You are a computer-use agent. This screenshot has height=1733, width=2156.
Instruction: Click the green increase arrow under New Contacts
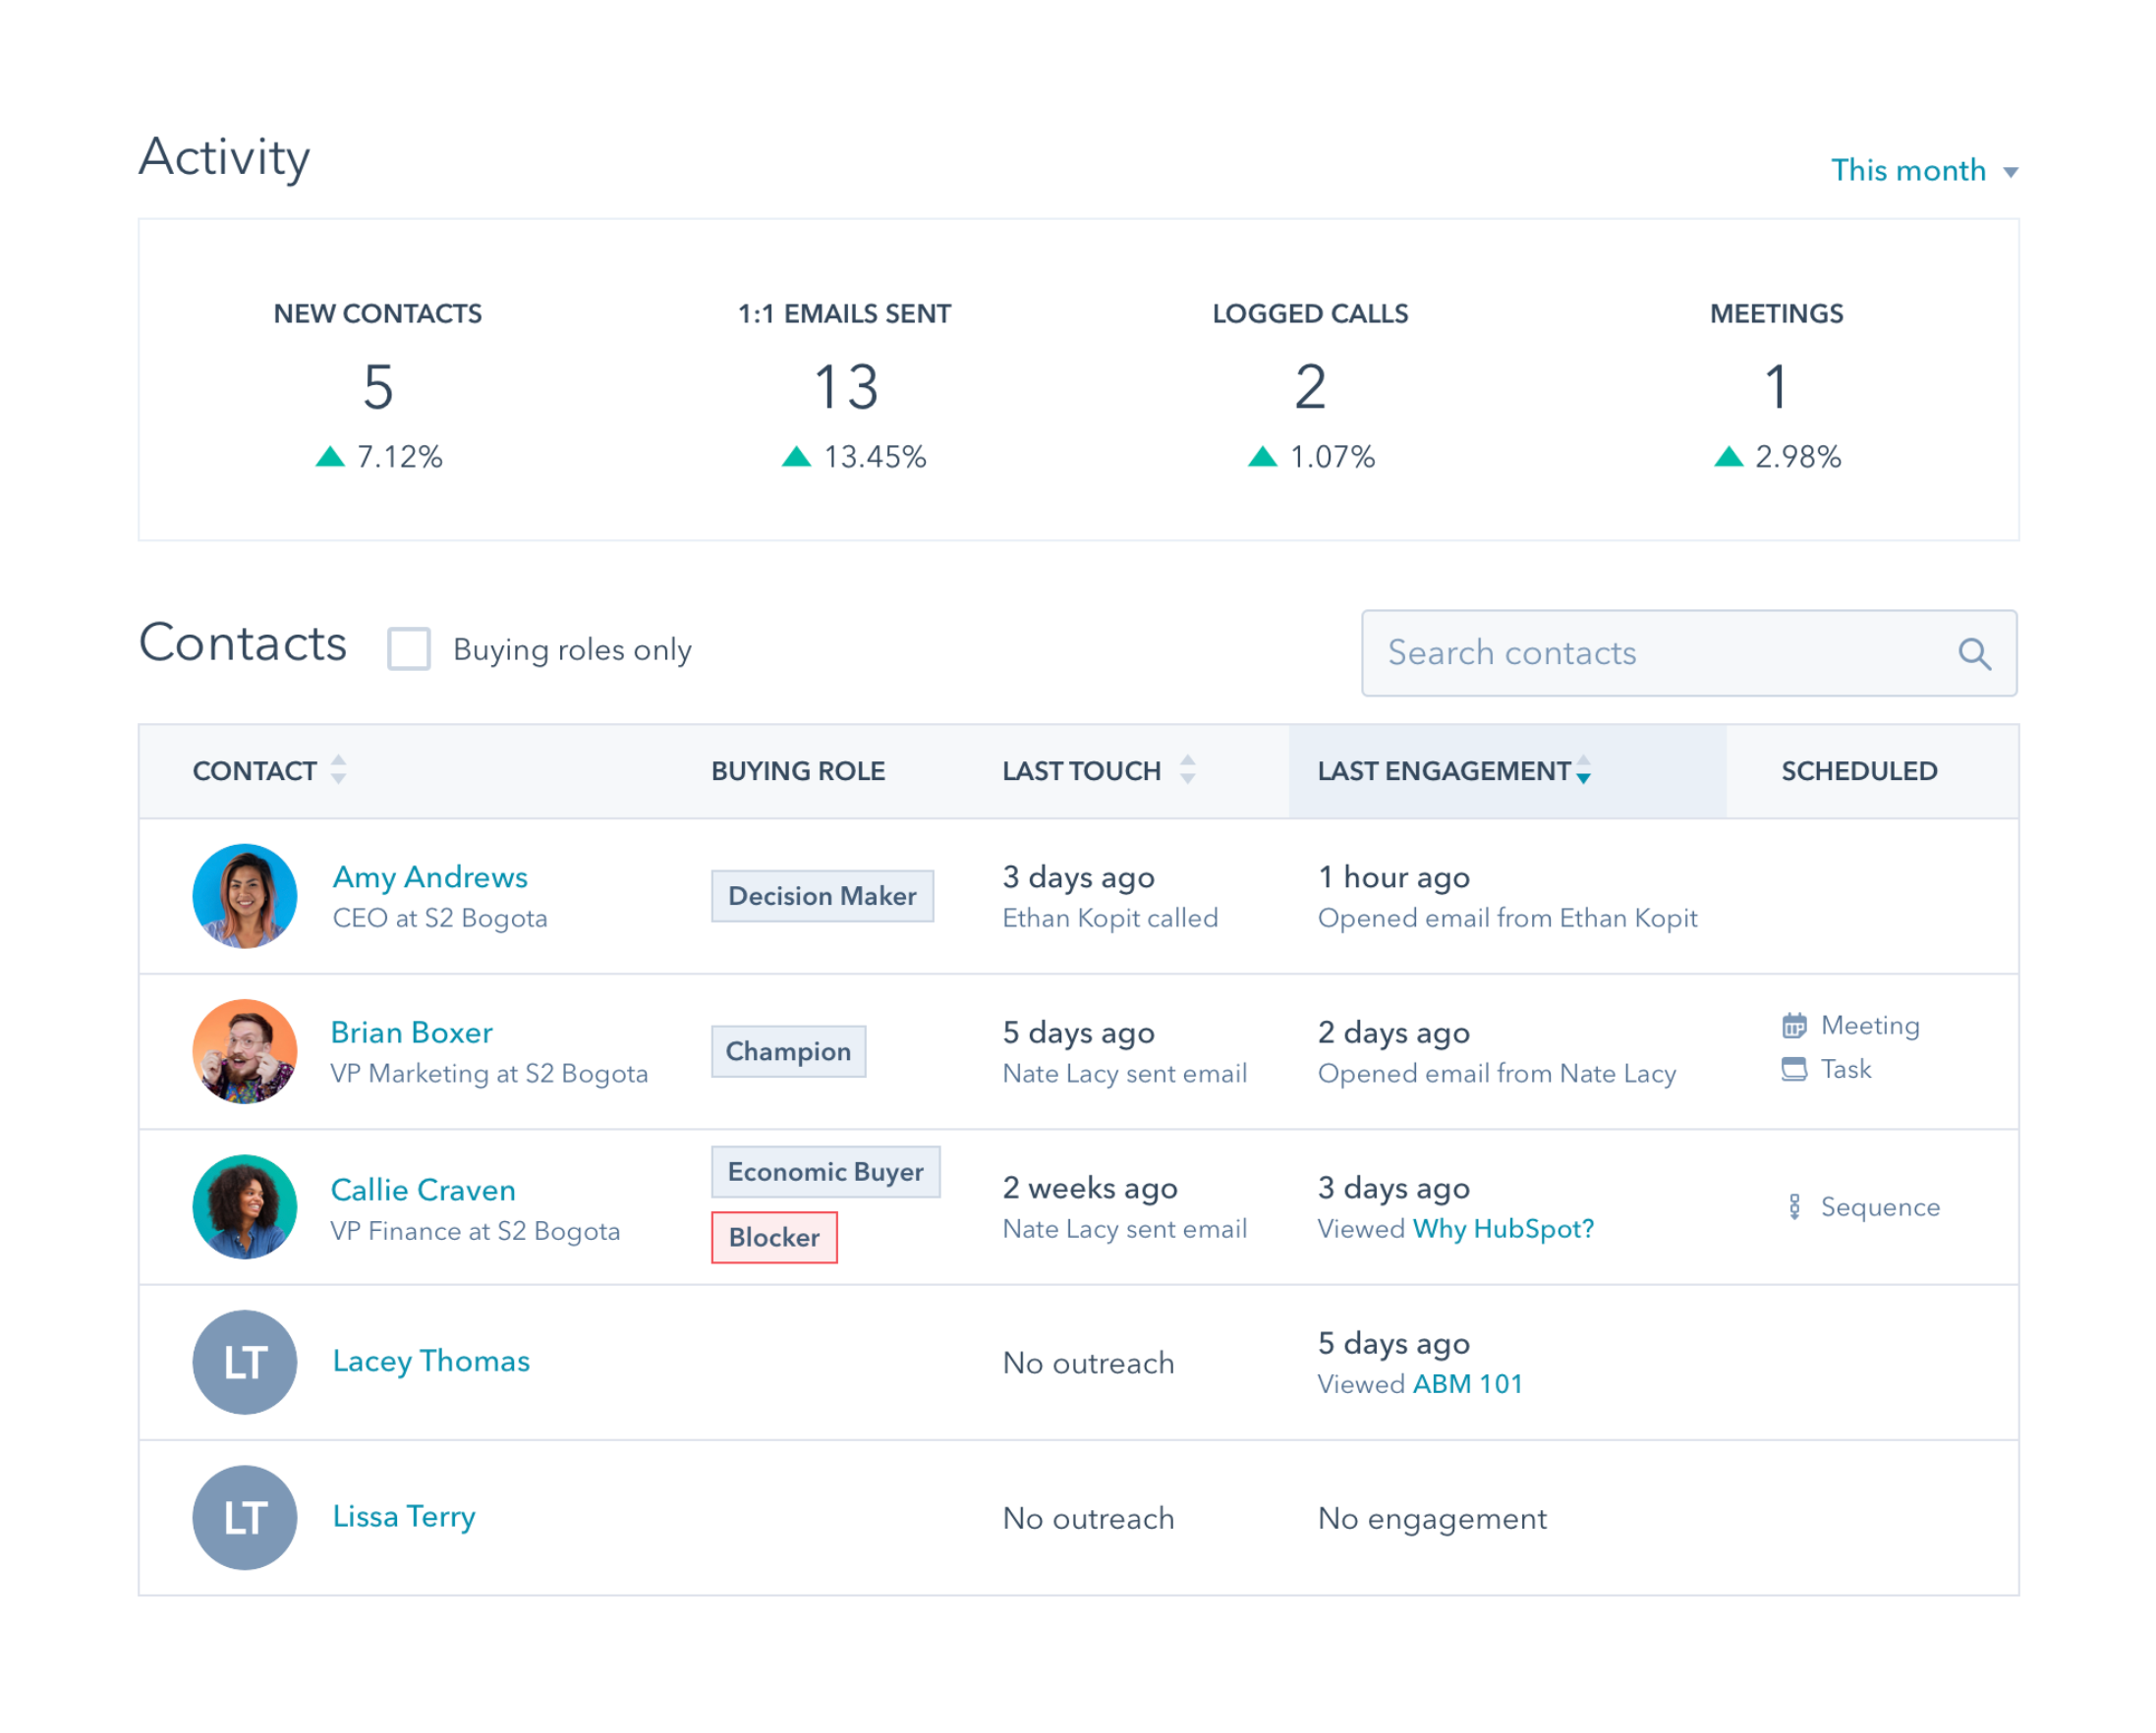point(331,457)
